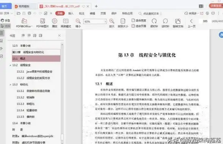
Task: Open the 首页 home tab
Action: (5, 6)
